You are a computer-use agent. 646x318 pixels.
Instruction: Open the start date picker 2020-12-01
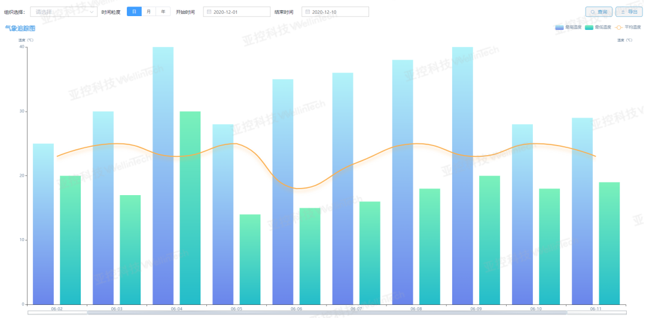(x=237, y=12)
